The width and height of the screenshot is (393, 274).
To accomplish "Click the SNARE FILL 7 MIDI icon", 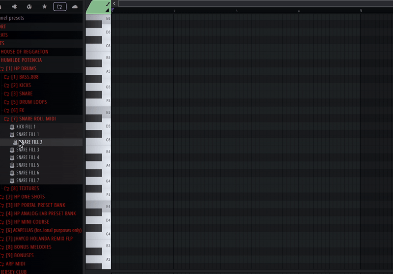I will tap(12, 181).
